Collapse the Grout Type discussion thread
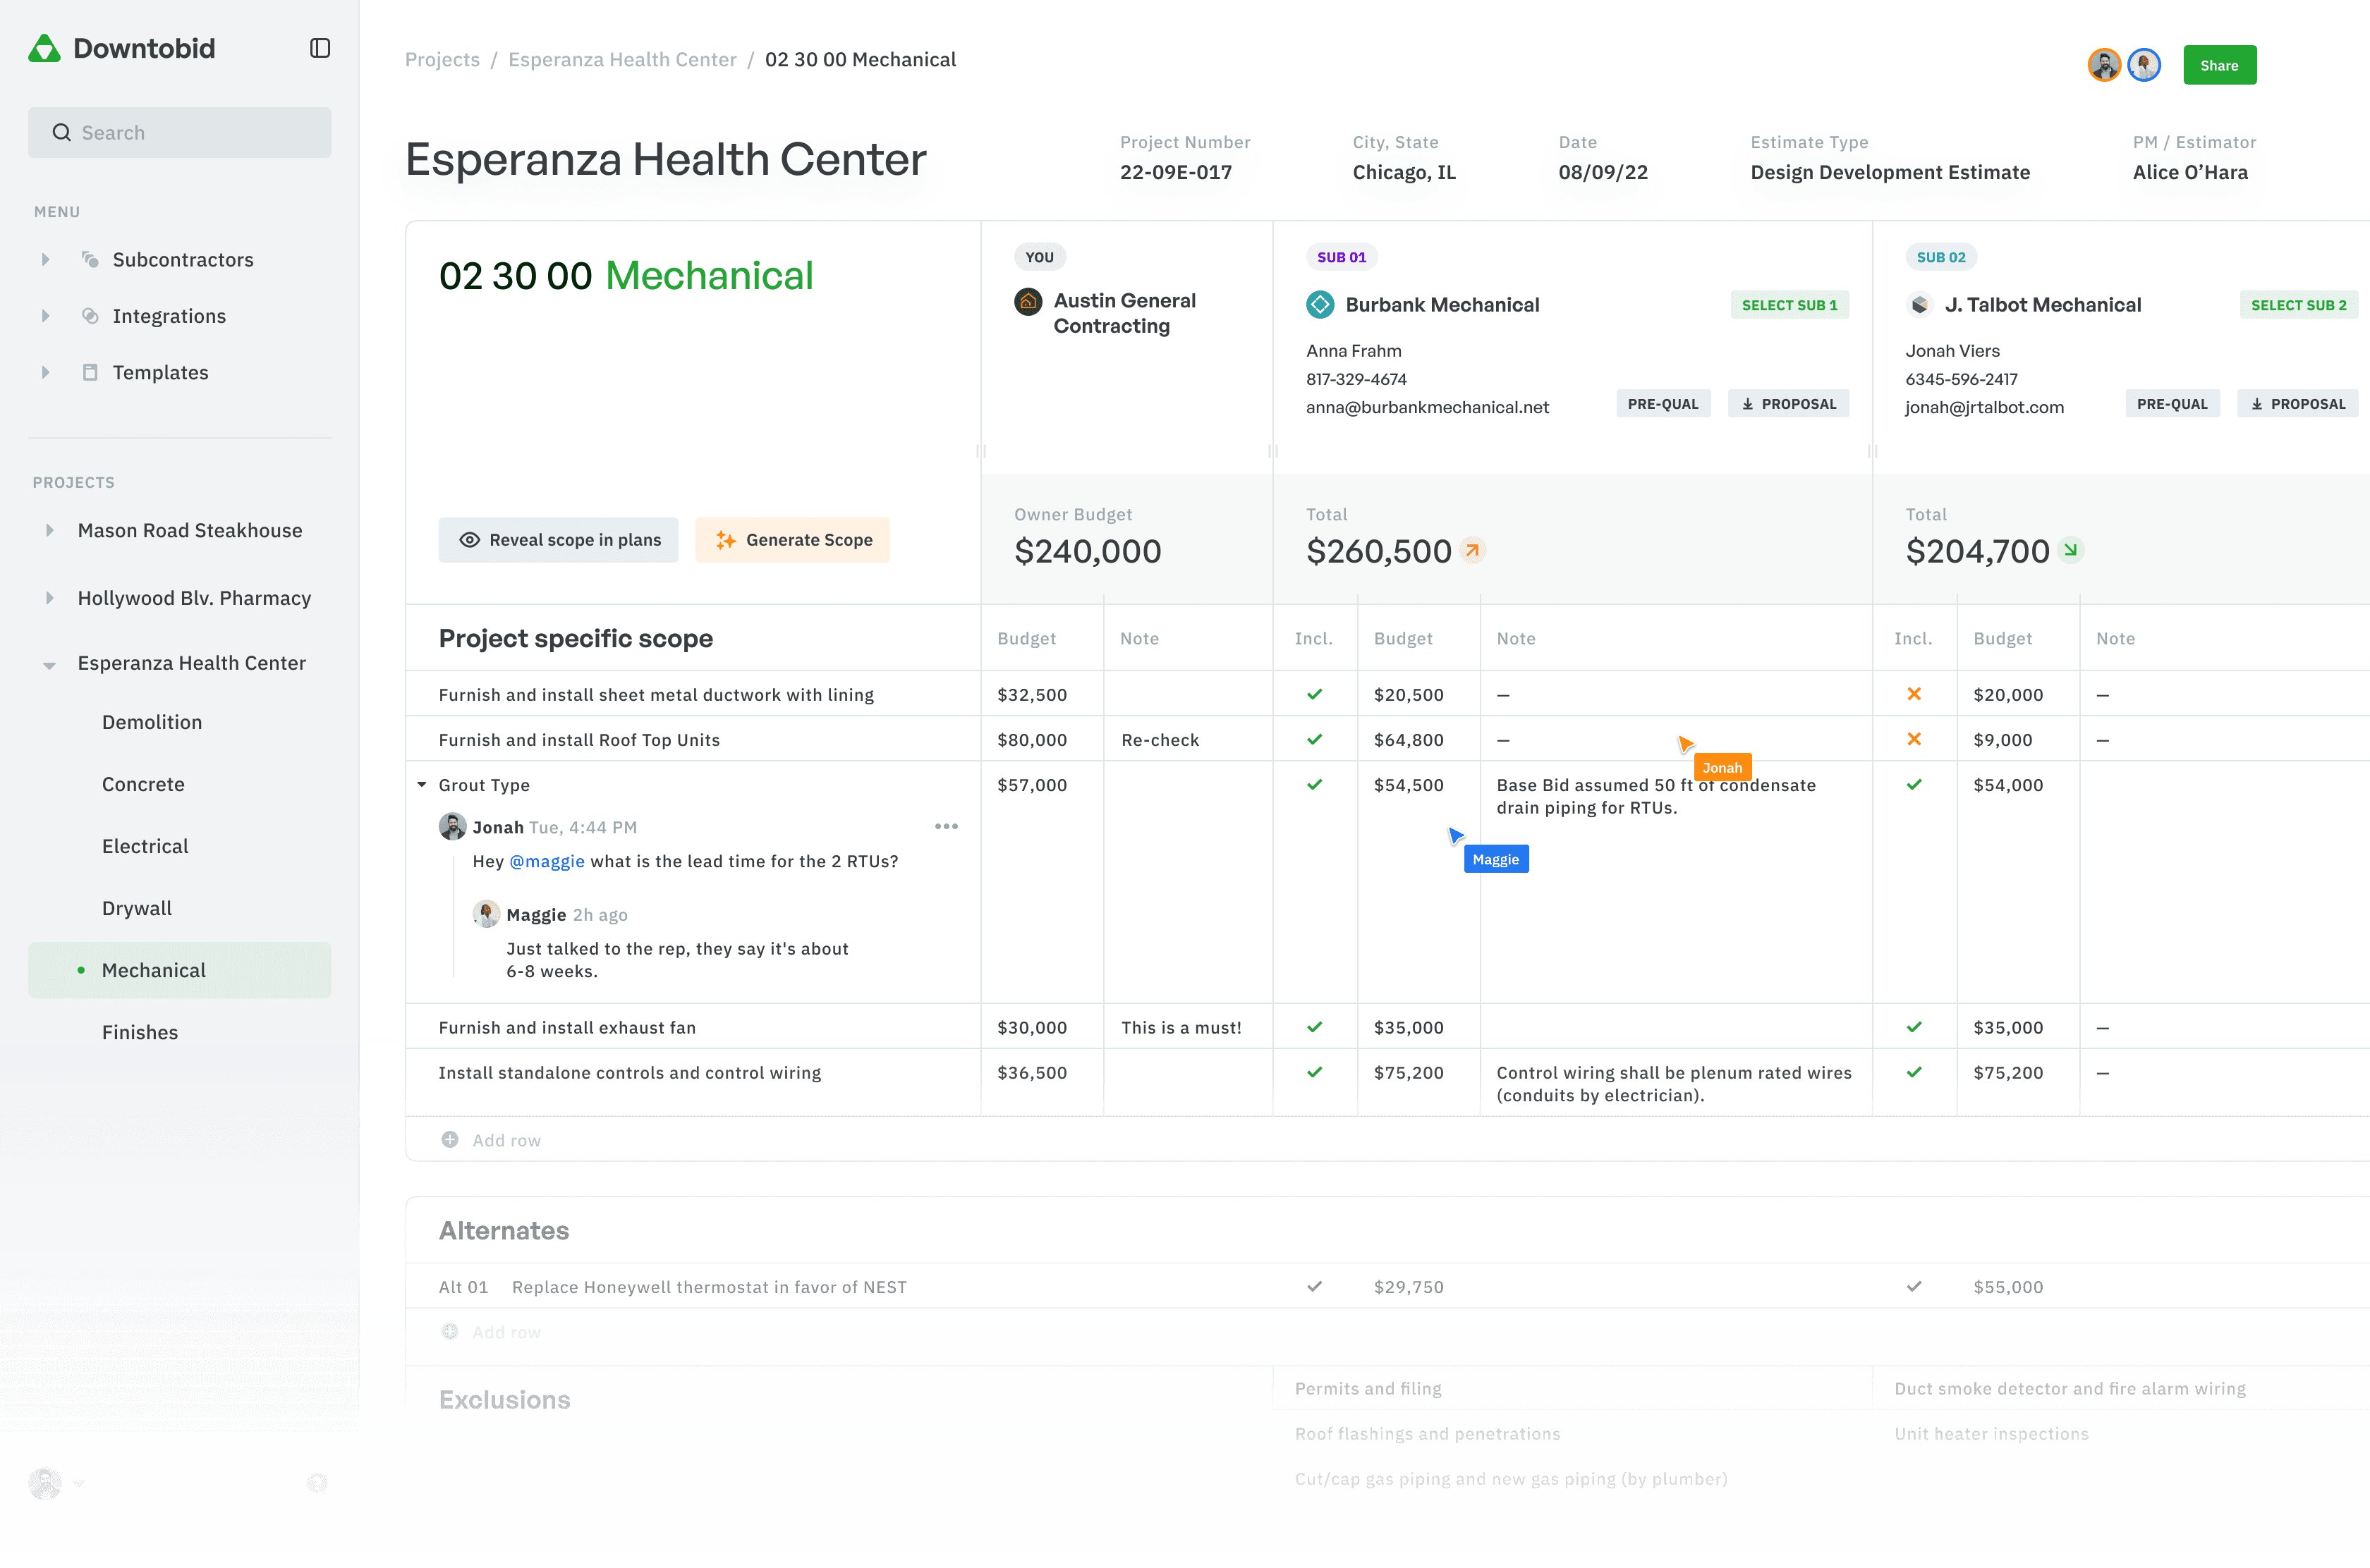2370x1568 pixels. coord(421,785)
